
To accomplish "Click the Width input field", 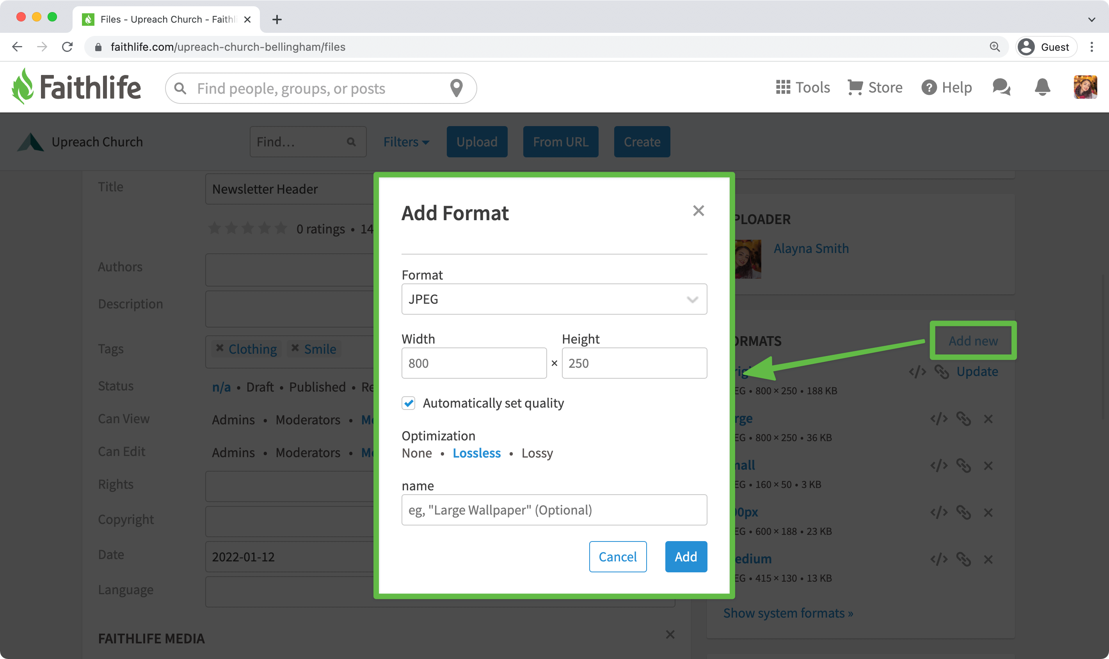I will (473, 363).
